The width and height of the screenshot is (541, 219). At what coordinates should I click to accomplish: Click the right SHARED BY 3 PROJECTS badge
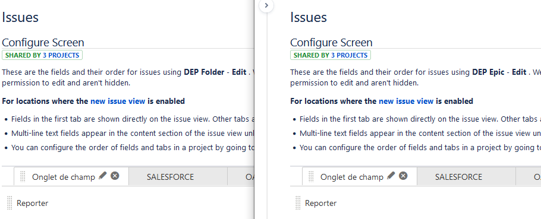click(x=331, y=55)
